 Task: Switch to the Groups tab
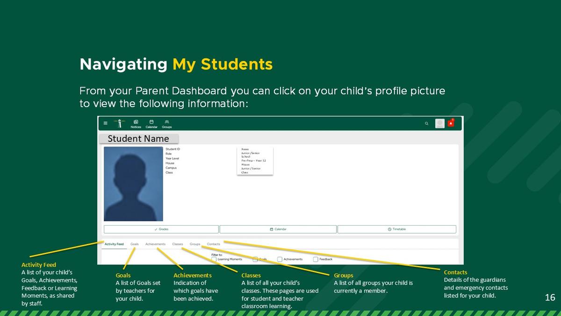(x=195, y=244)
